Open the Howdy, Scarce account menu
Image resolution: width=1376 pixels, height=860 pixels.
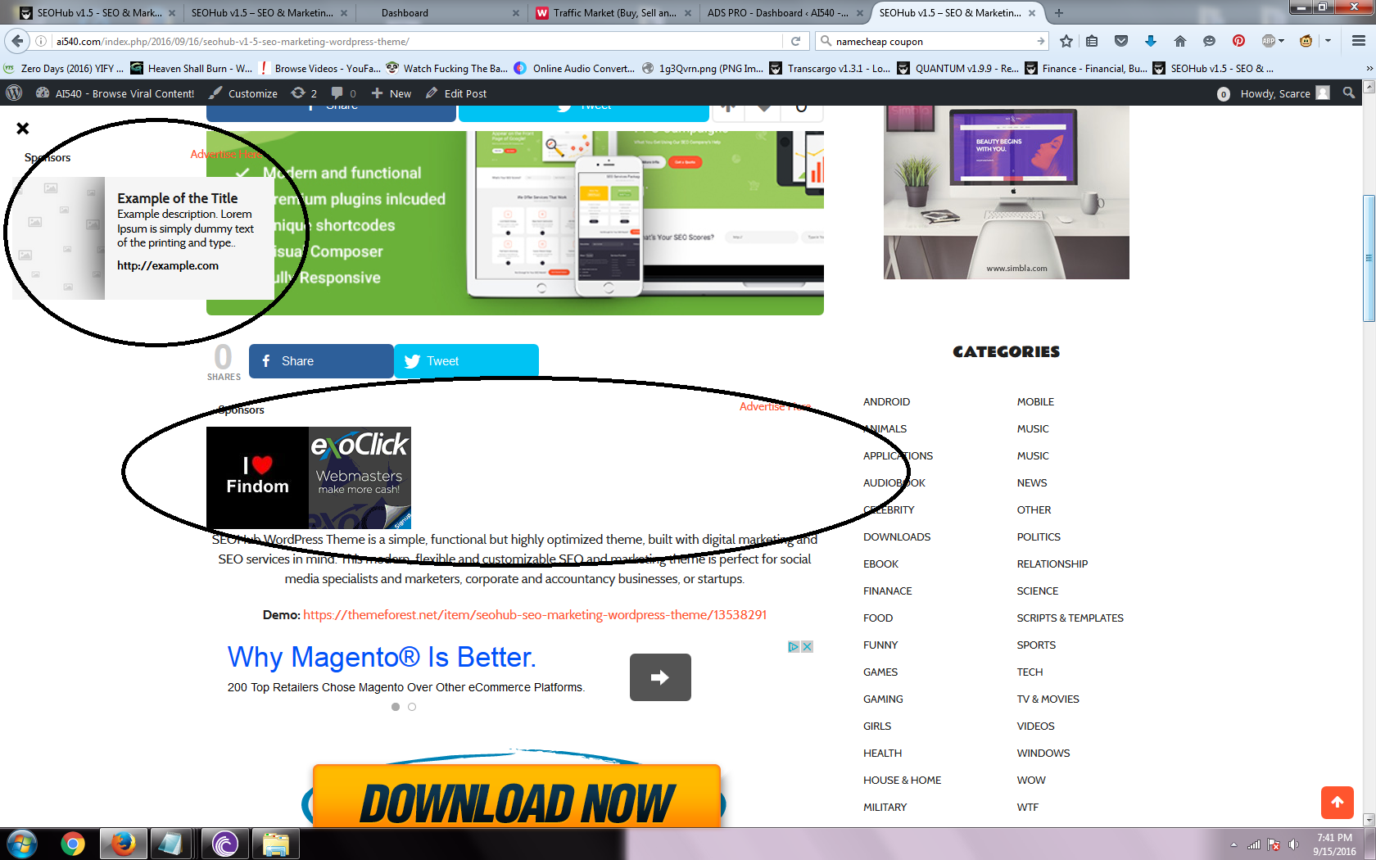(x=1284, y=93)
